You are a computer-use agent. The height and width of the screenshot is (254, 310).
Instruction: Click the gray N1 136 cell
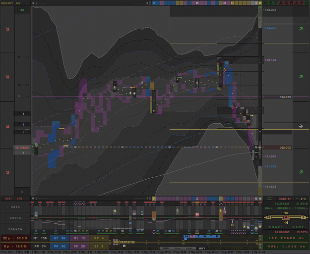coord(40,238)
